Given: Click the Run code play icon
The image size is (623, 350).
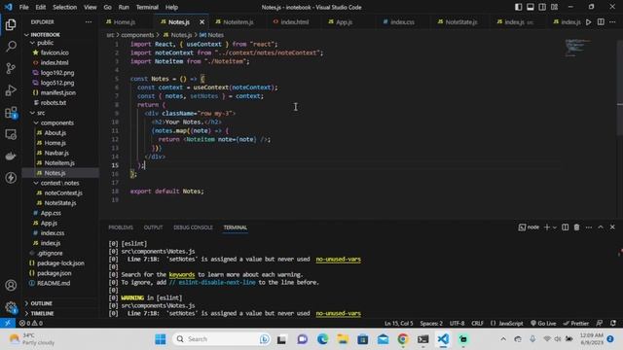Looking at the screenshot, I should point(588,22).
